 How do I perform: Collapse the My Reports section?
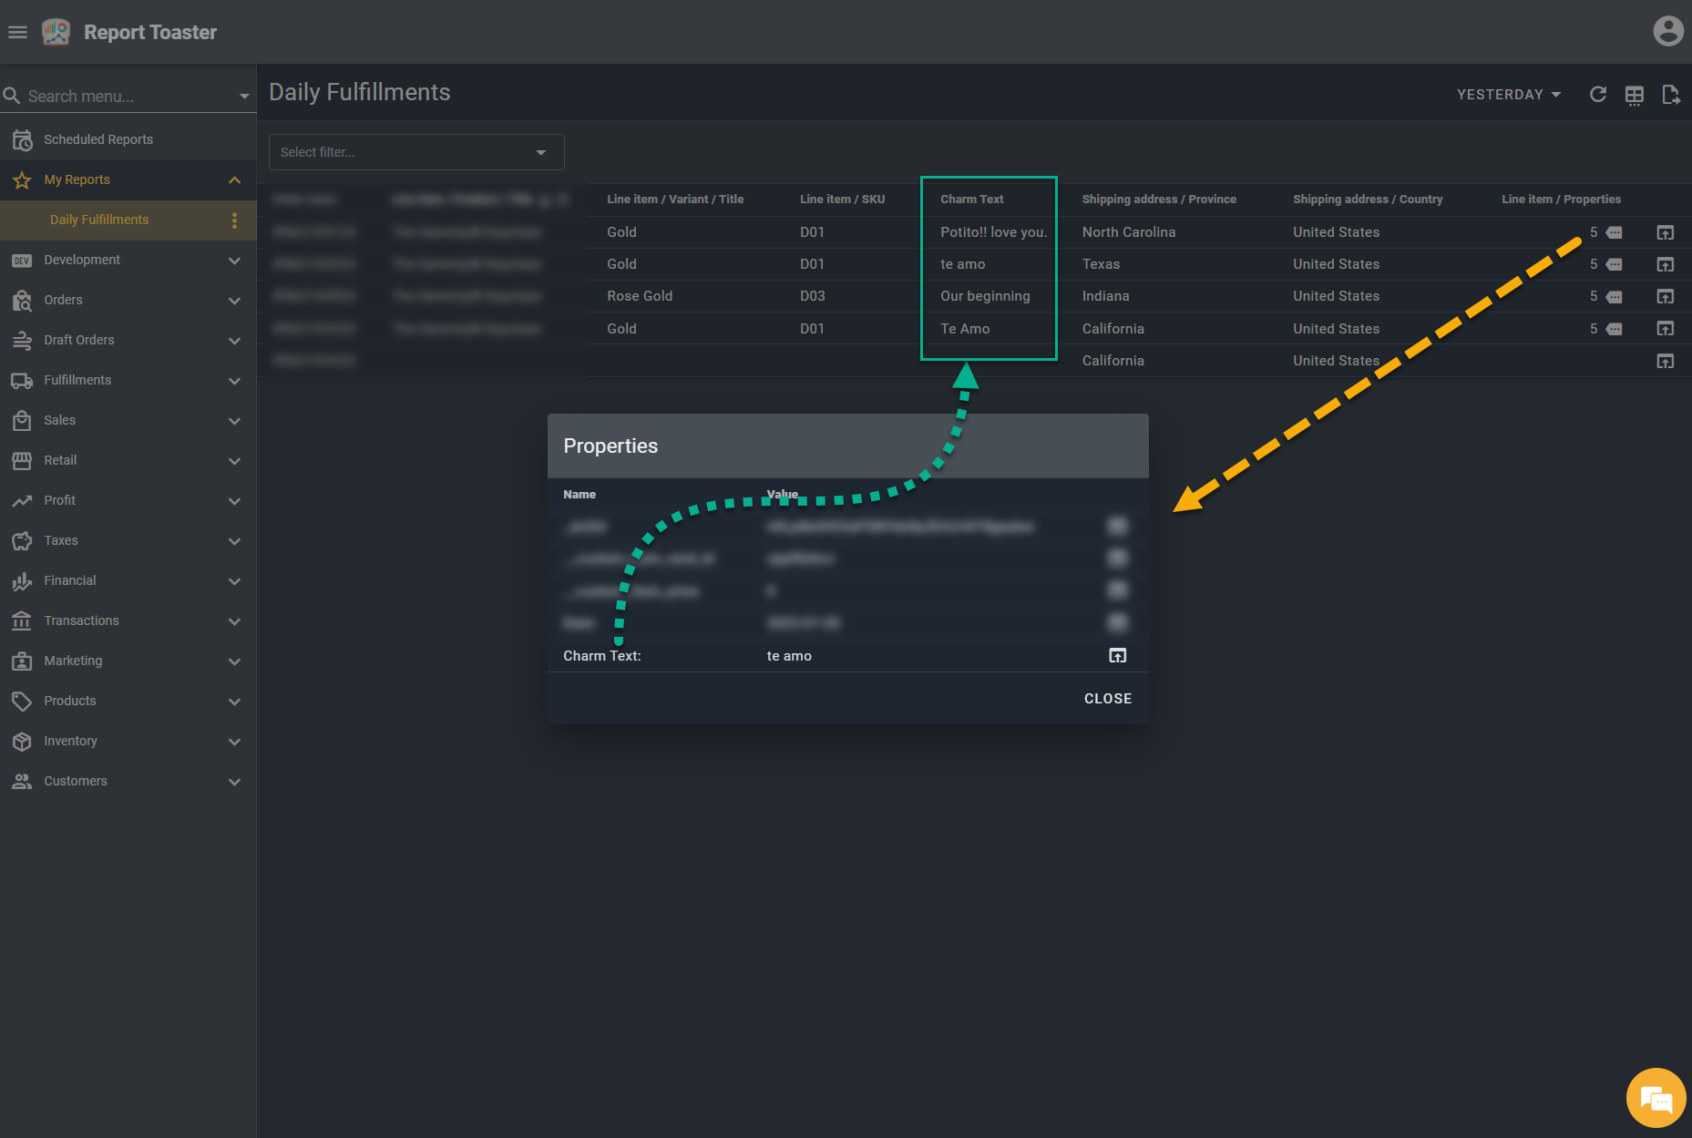pos(234,180)
